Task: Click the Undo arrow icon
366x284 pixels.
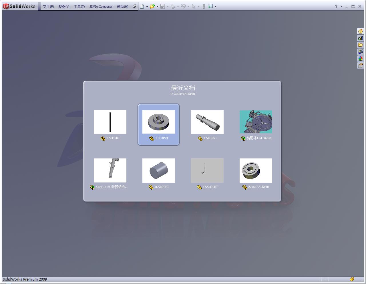Action: pyautogui.click(x=183, y=6)
